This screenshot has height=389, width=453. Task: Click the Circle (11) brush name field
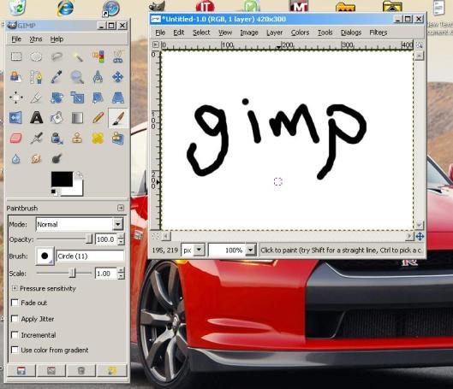click(90, 256)
